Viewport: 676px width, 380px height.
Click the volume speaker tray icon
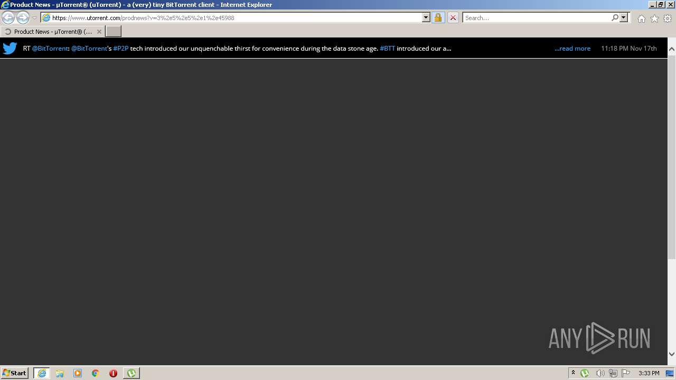point(600,373)
